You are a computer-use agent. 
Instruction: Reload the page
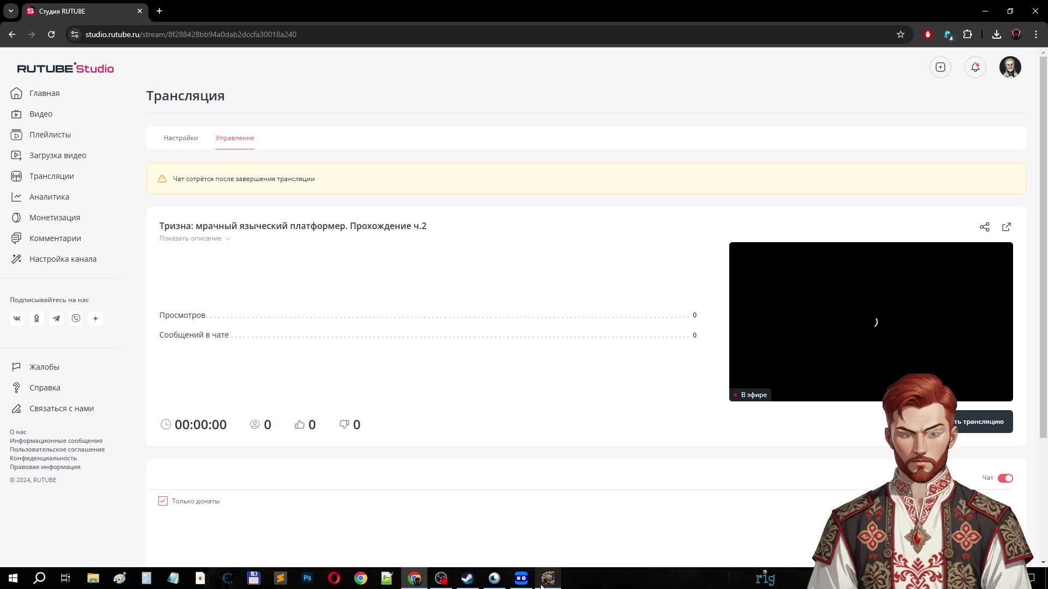coord(51,34)
